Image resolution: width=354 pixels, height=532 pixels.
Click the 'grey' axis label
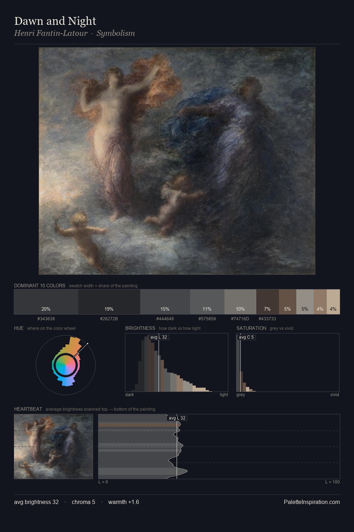(241, 395)
